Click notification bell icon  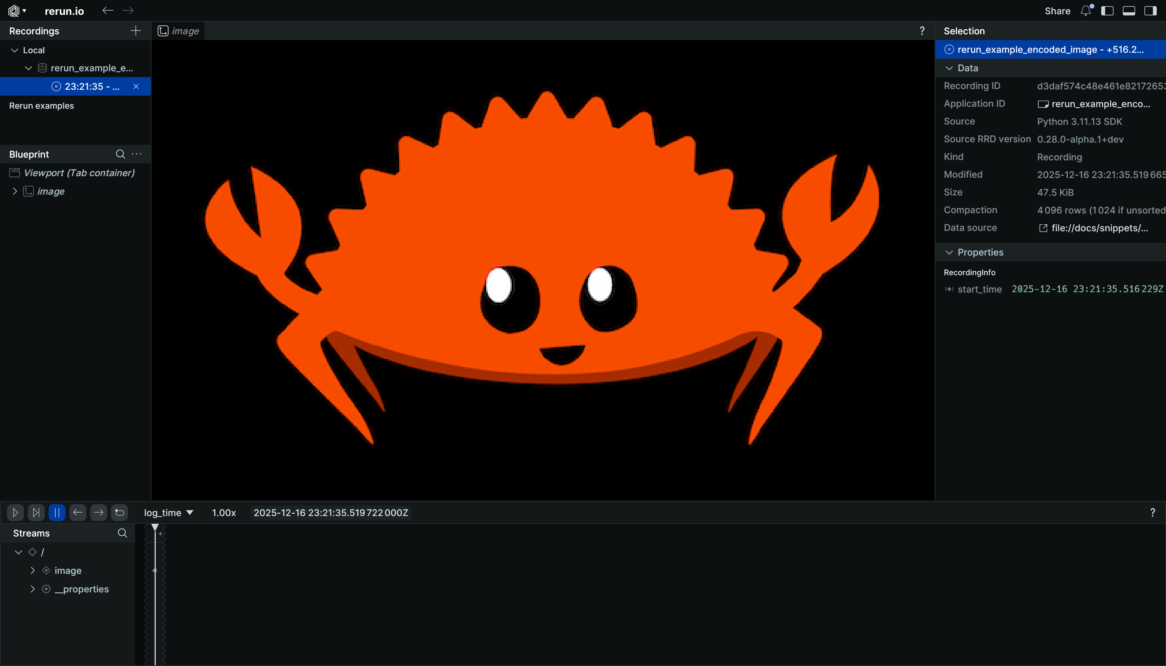coord(1086,10)
